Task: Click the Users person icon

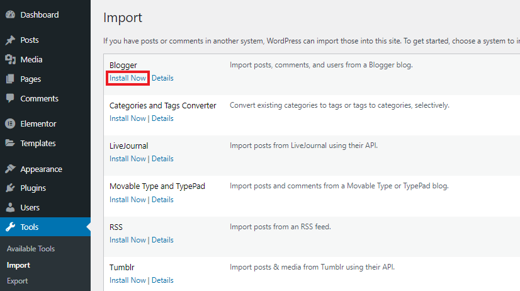Action: [x=10, y=208]
